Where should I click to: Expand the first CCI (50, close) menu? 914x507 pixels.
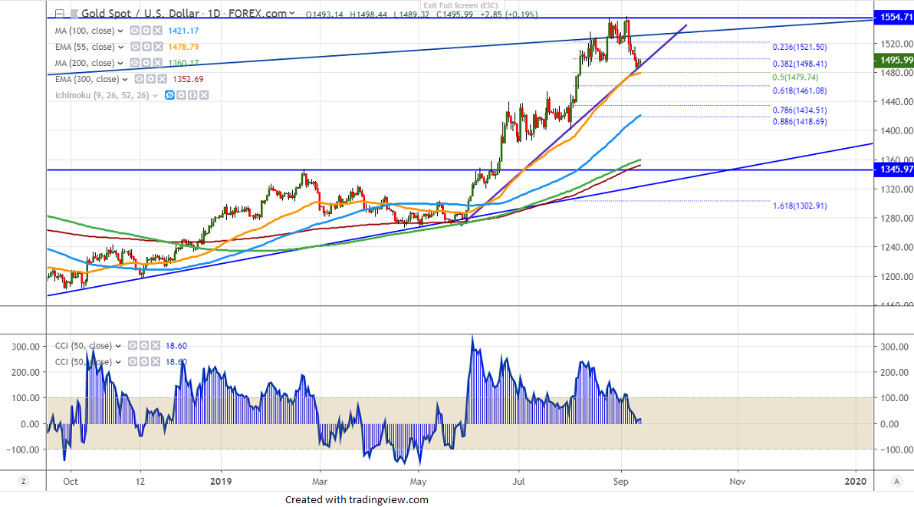click(x=118, y=346)
